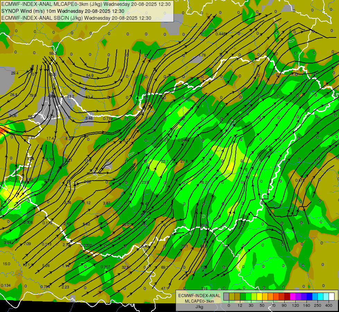Click the map value 0.207
The image size is (339, 312).
click(x=106, y=267)
